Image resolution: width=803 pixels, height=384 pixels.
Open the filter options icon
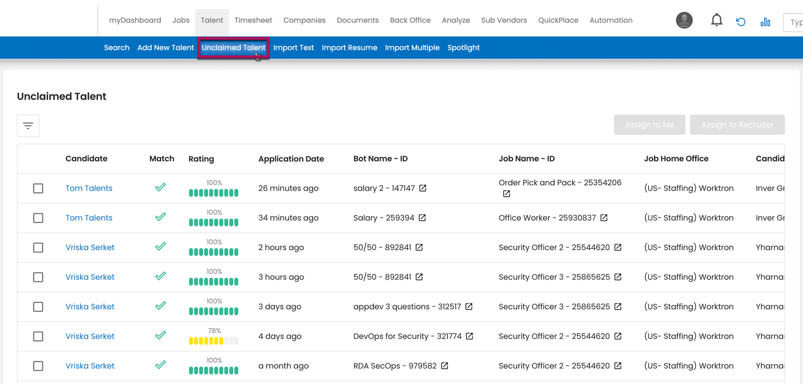click(28, 126)
